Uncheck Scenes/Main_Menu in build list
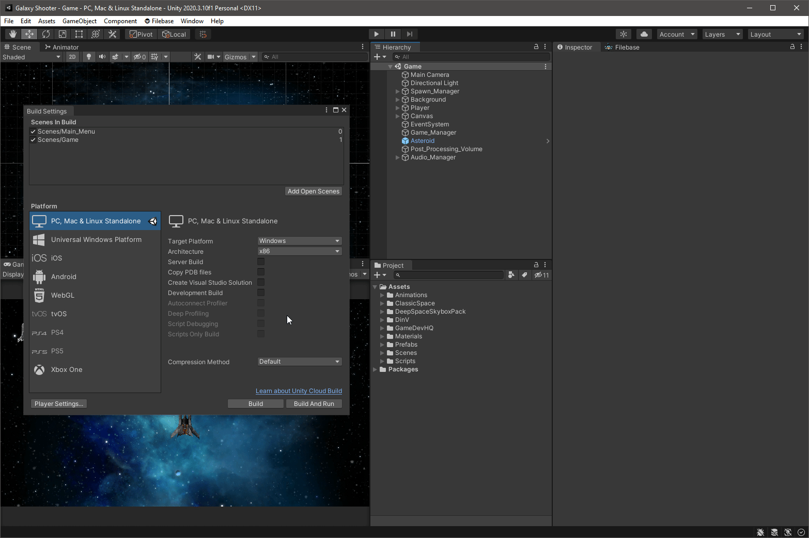The image size is (809, 538). click(33, 132)
